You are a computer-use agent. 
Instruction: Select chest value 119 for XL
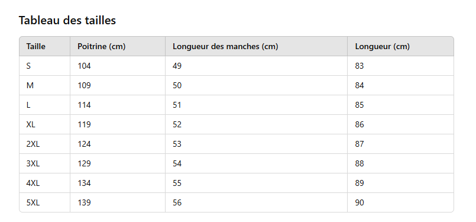[118, 124]
